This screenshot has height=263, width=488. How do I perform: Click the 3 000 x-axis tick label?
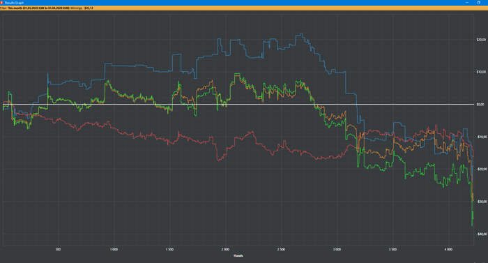pos(337,250)
